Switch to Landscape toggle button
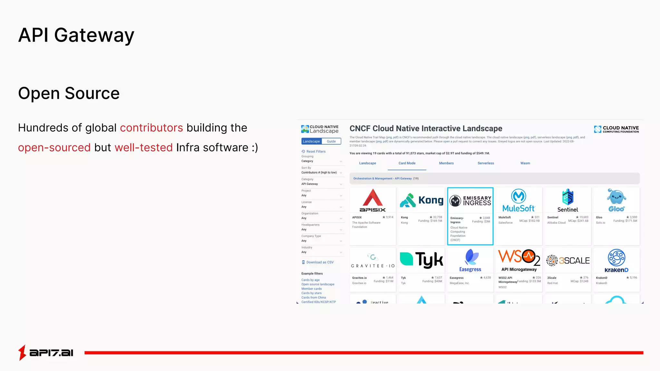660x371 pixels. (311, 141)
